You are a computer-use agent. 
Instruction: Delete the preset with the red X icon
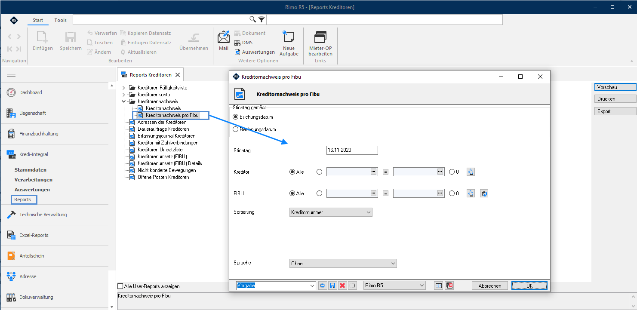click(342, 285)
